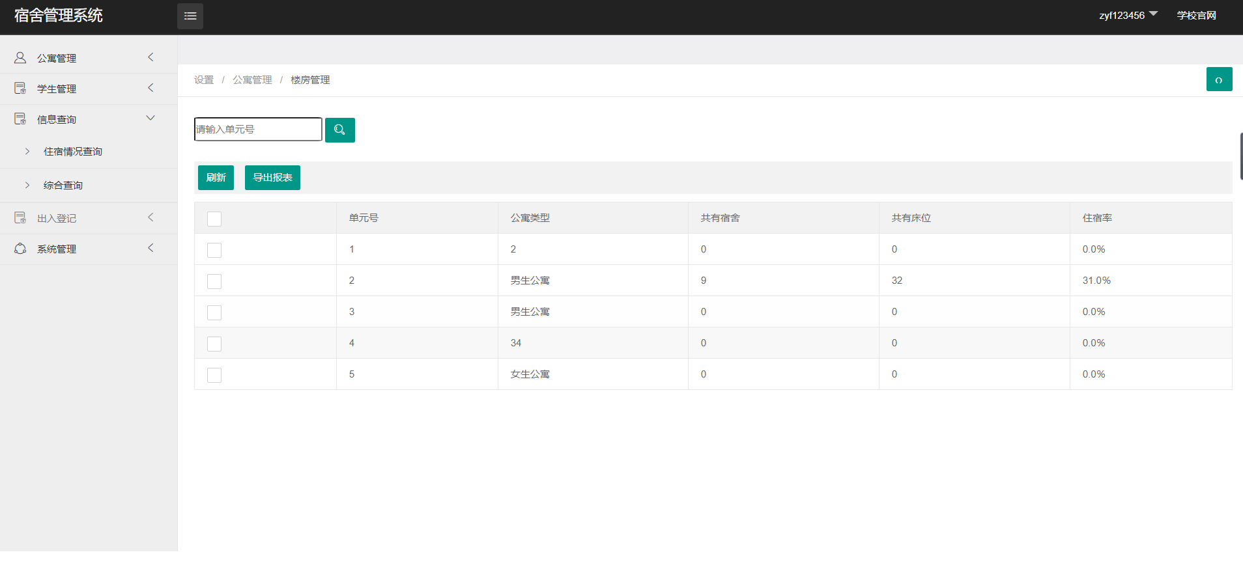Toggle the sidebar menu hamburger icon

(190, 16)
